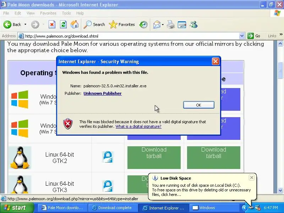The width and height of the screenshot is (284, 213).
Task: Click the page icon in the address bar
Action: tap(21, 36)
